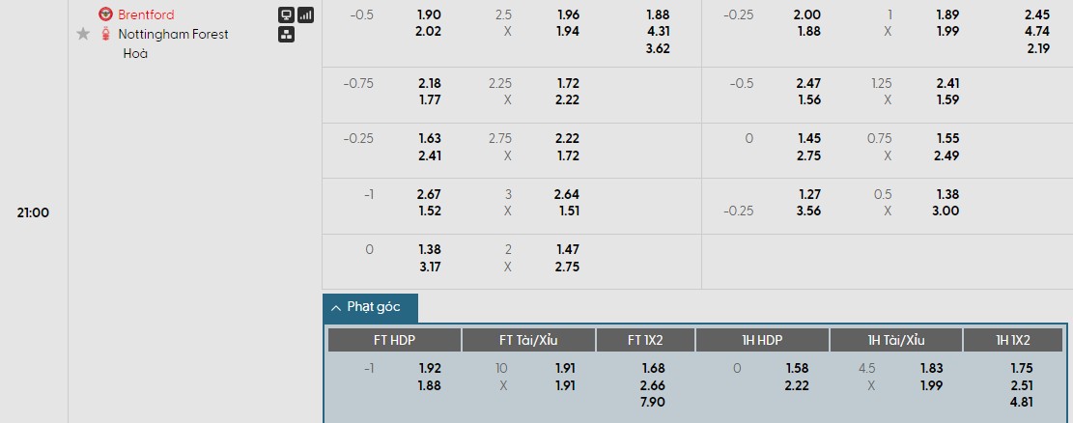Choose corners 1X2 odds 7.90
The width and height of the screenshot is (1073, 423).
653,402
